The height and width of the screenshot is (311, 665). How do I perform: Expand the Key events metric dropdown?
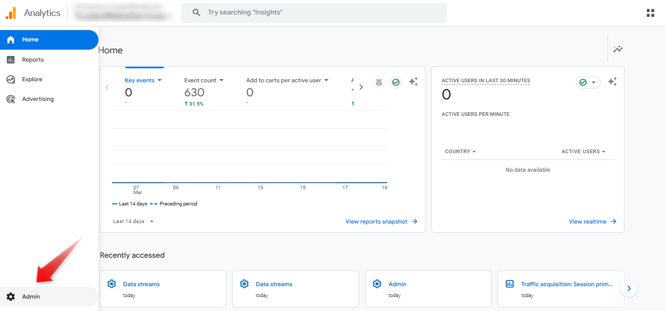point(144,80)
